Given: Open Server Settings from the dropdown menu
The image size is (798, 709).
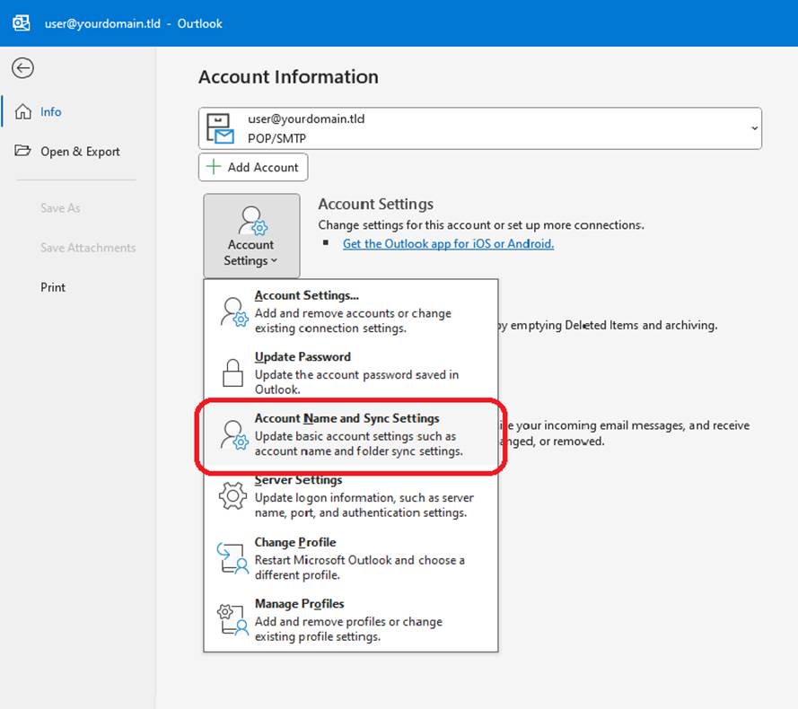Looking at the screenshot, I should tap(351, 495).
